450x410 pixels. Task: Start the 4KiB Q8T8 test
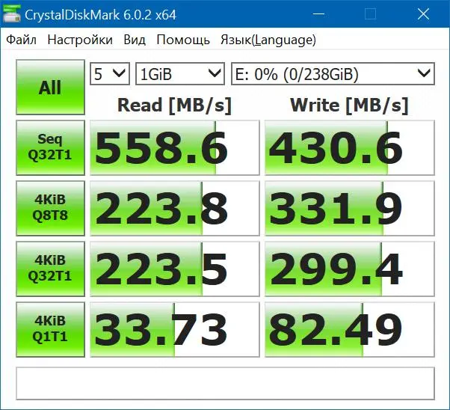pos(51,208)
